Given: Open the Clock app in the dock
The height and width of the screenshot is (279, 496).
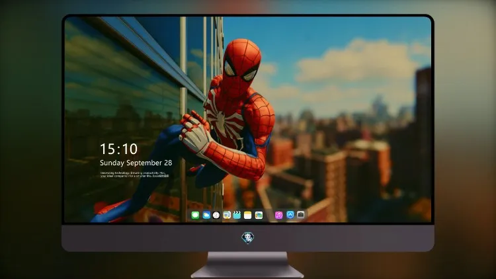Looking at the screenshot, I should pyautogui.click(x=216, y=216).
